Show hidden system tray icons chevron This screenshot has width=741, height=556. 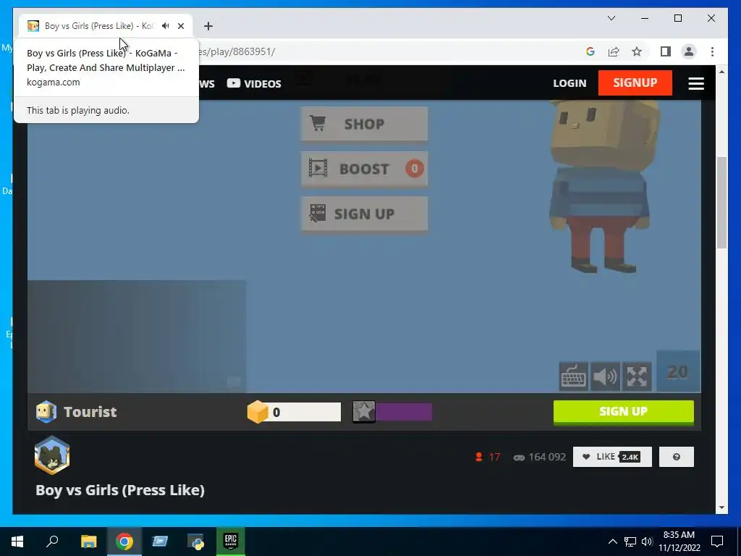[x=612, y=542]
